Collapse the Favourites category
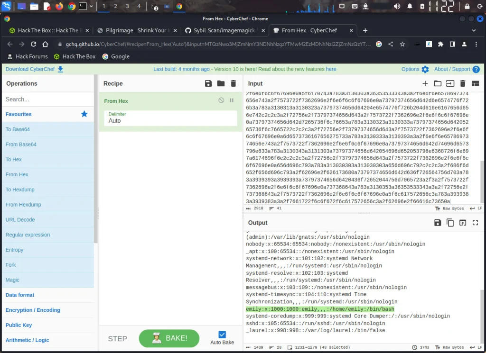 (48, 114)
